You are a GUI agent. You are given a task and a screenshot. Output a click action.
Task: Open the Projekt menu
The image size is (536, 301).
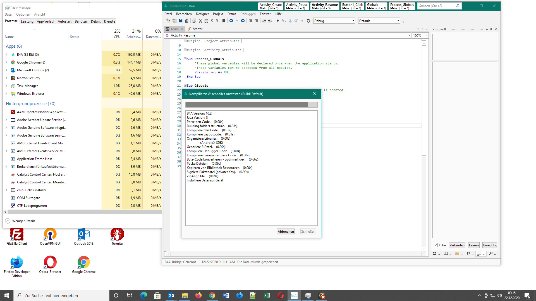point(218,14)
